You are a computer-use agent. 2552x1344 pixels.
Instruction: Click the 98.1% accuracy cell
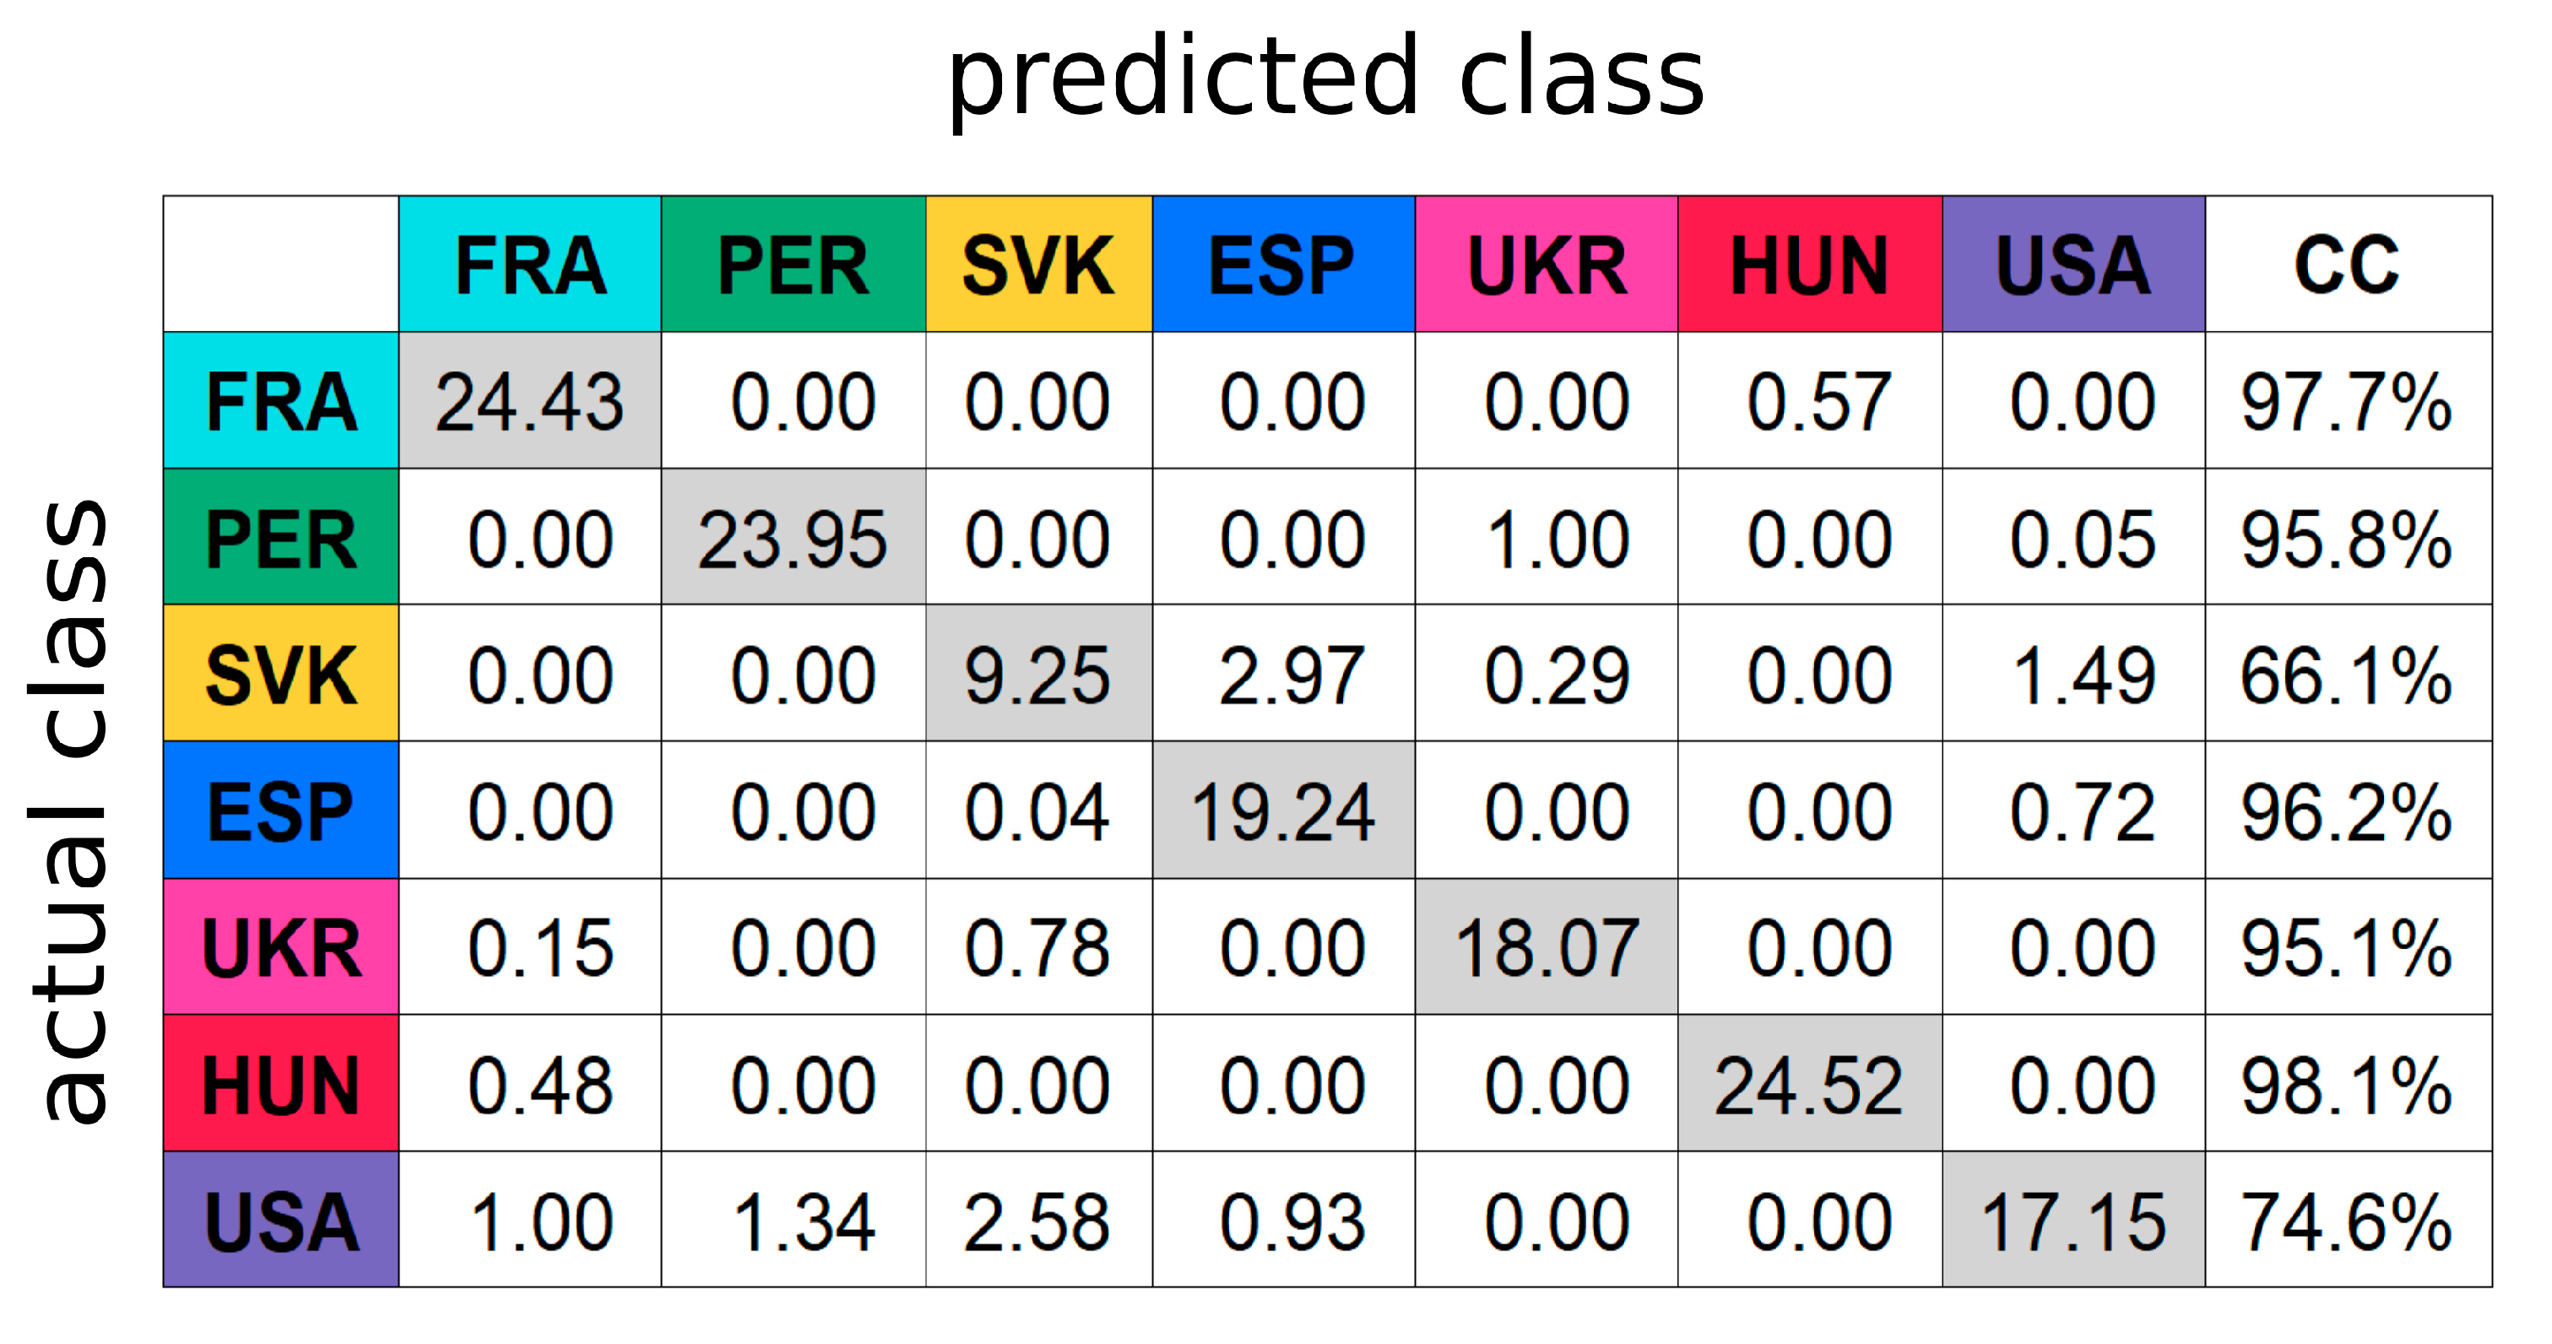coord(2347,1085)
